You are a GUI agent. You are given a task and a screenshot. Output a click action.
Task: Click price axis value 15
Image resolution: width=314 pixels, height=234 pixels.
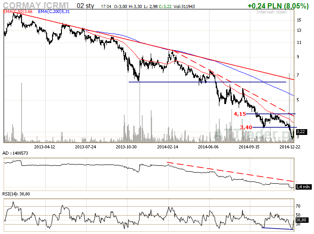(299, 20)
